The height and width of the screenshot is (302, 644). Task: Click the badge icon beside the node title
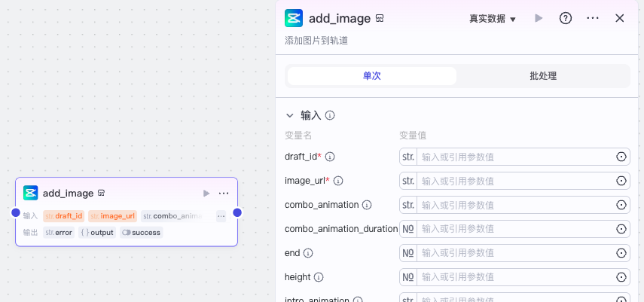point(101,193)
